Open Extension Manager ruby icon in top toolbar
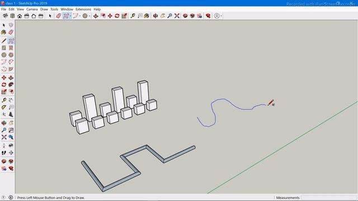Viewport: 358px width, 201px height. tap(208, 16)
